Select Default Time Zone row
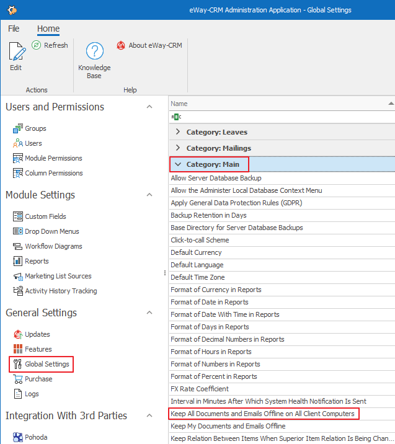Screen dimensions: 395x444 tap(282, 278)
